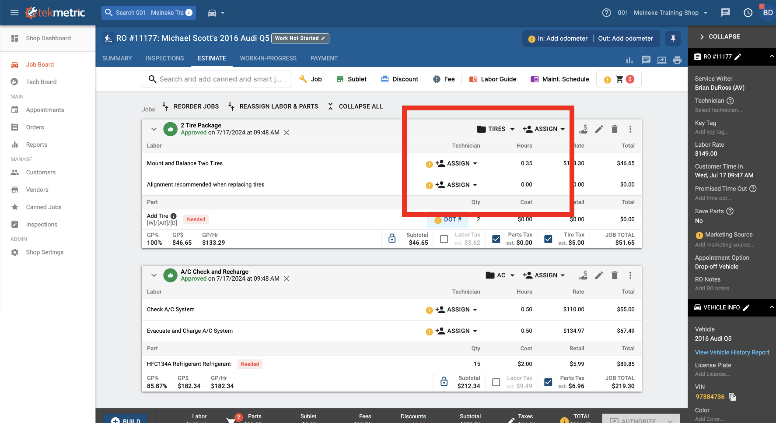Screen dimensions: 776x423
Task: Open more options for A/C Check job
Action: 630,275
